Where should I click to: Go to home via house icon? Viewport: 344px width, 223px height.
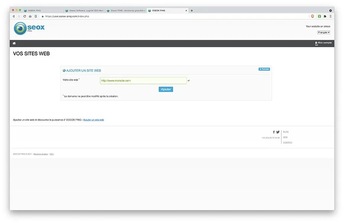point(14,43)
